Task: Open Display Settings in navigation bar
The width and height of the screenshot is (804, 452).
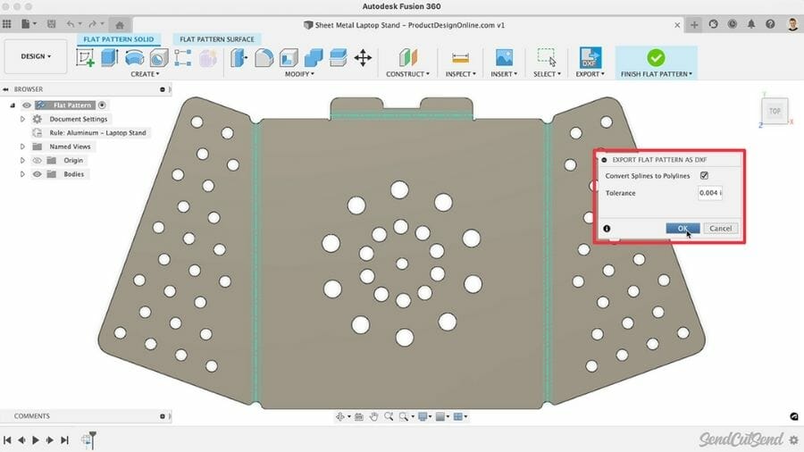Action: pyautogui.click(x=423, y=416)
